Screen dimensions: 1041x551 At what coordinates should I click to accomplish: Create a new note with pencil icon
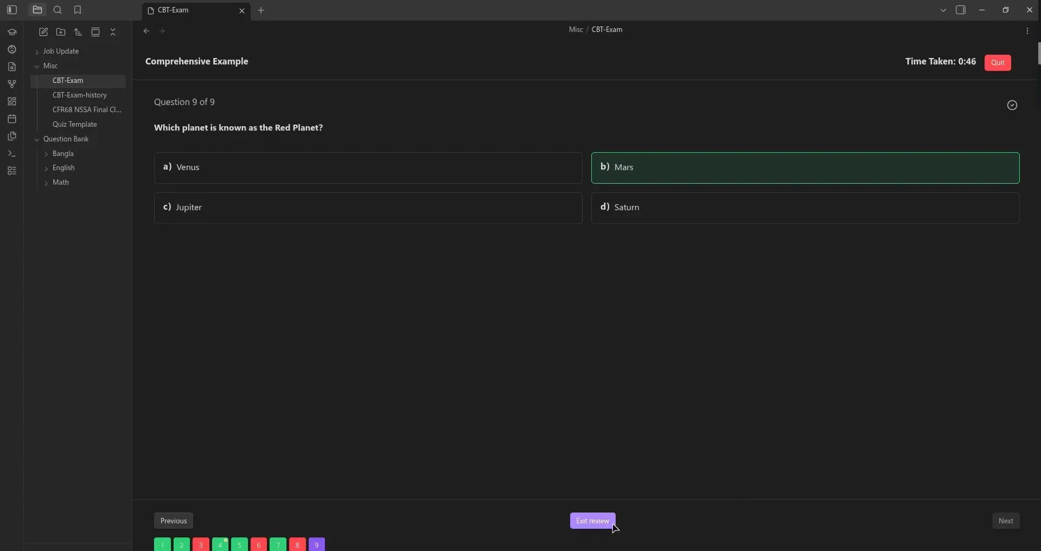coord(43,32)
